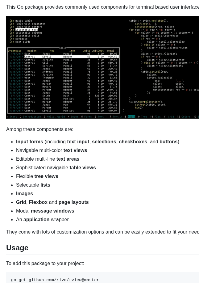Click the words 'Editable multi-line'
The height and width of the screenshot is (283, 199).
pos(35,159)
